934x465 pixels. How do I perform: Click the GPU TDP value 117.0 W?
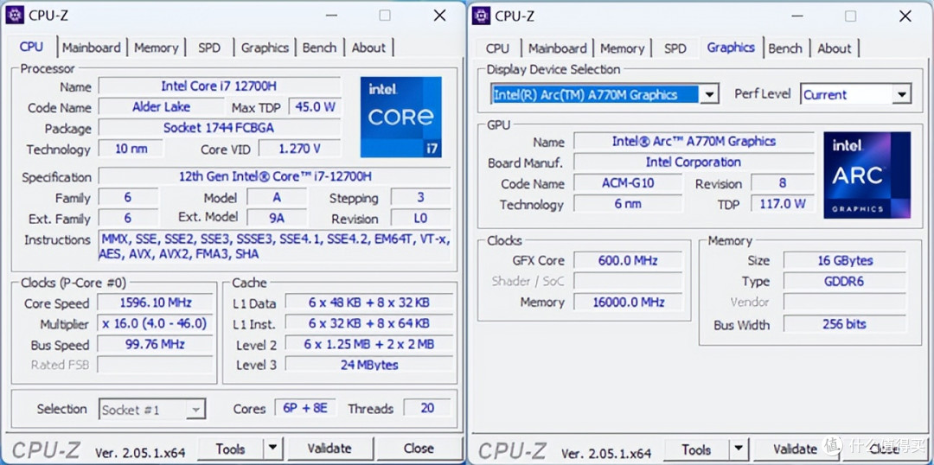tap(783, 204)
